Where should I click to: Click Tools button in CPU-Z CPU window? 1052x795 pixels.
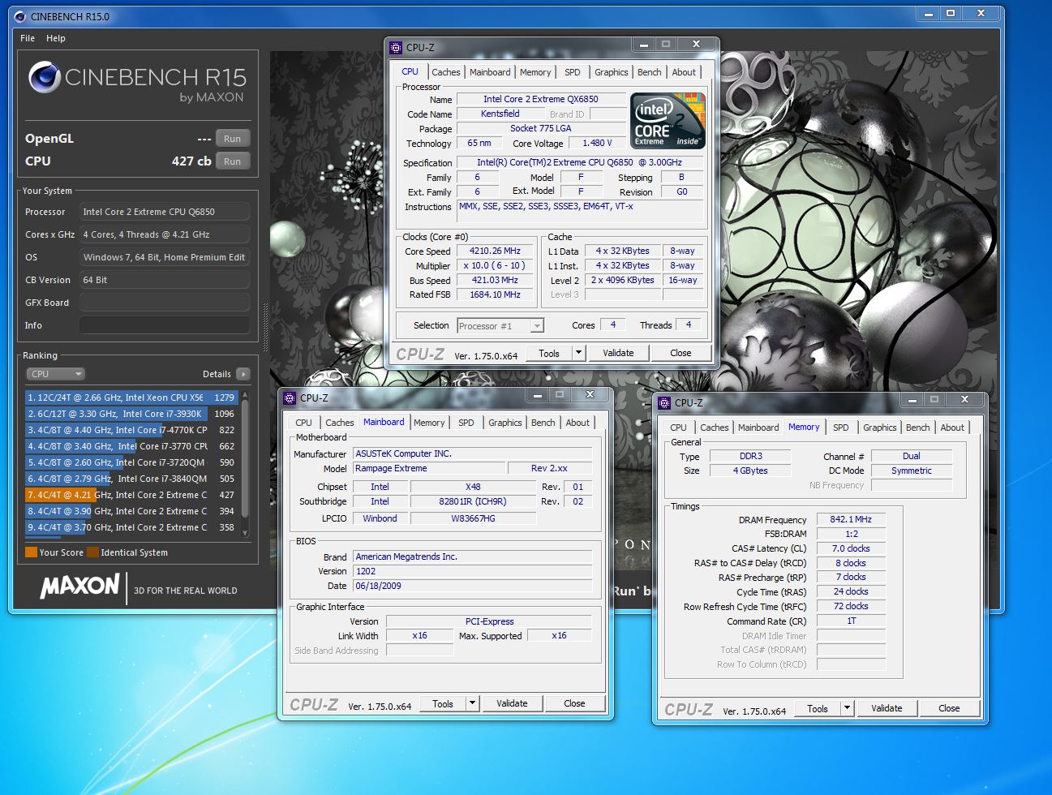(549, 353)
